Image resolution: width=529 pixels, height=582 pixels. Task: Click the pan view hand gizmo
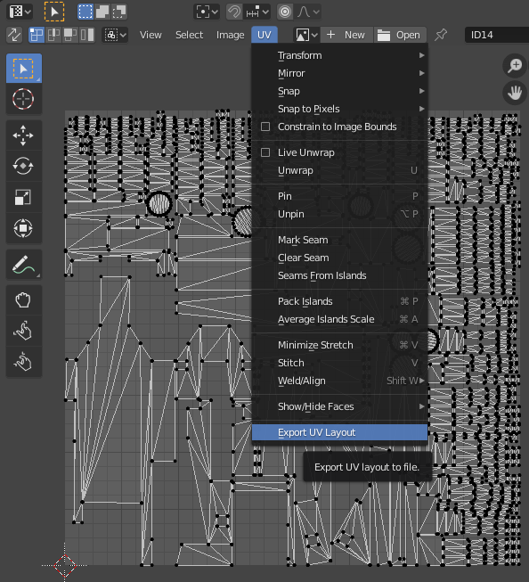(515, 93)
